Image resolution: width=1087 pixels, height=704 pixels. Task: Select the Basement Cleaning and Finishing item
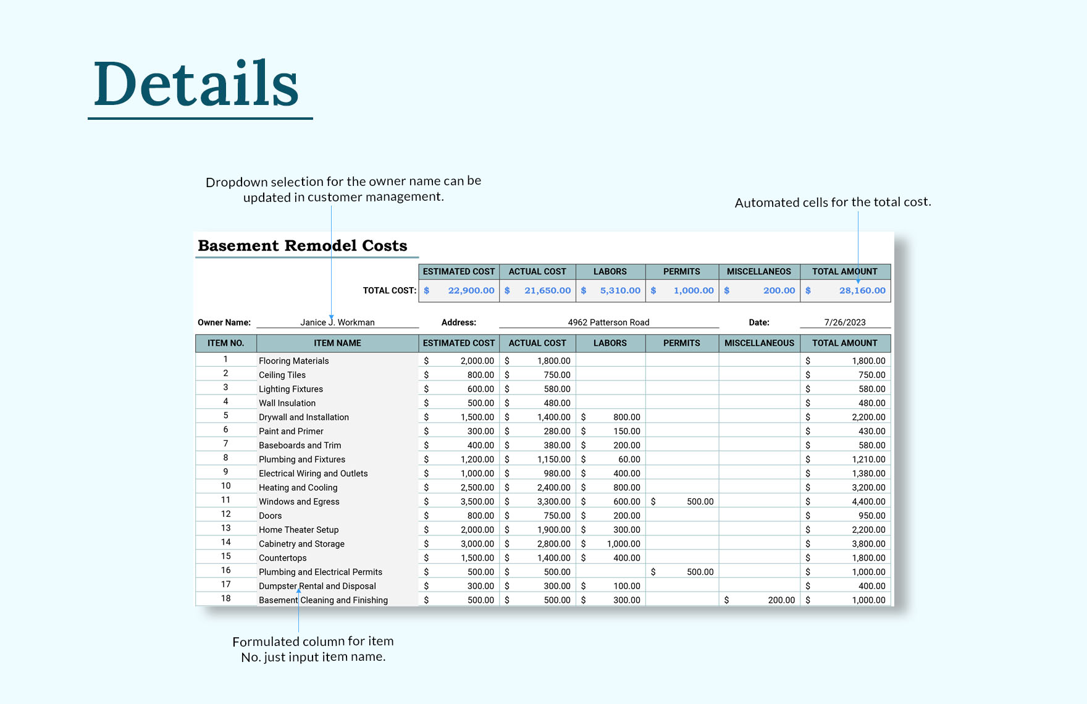coord(323,600)
